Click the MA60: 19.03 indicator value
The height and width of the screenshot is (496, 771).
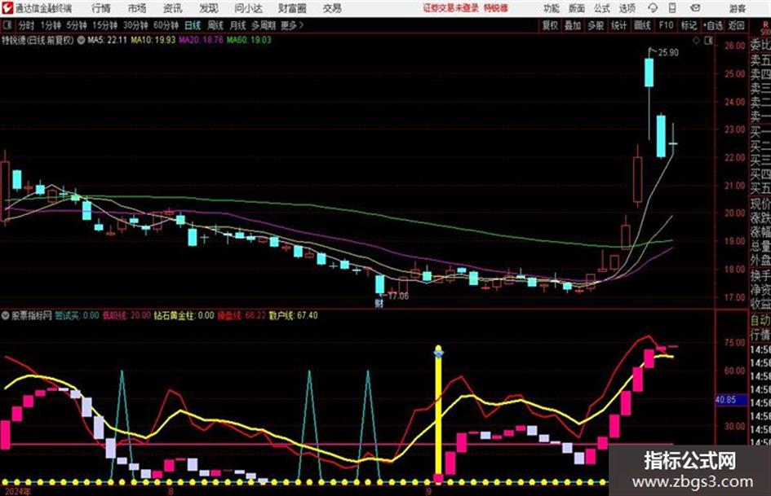tap(249, 40)
